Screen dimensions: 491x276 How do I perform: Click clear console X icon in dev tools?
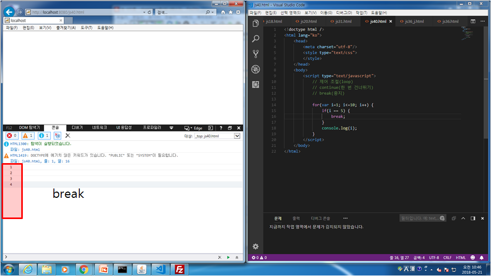point(67,135)
